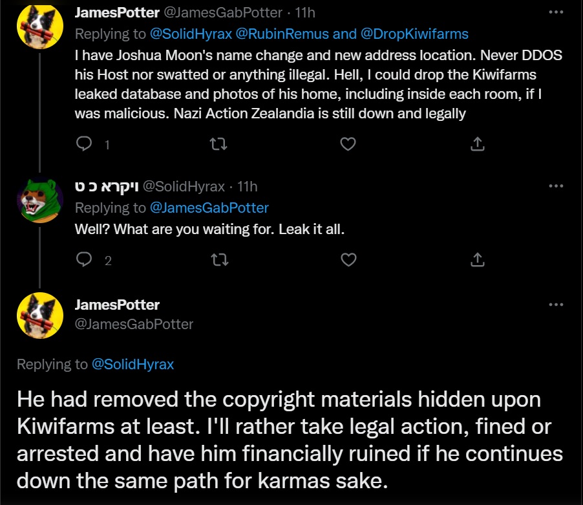Screen dimensions: 583x505
Task: Reply to SolidHyrax's 'Leak it all' tweet
Action: pyautogui.click(x=84, y=260)
